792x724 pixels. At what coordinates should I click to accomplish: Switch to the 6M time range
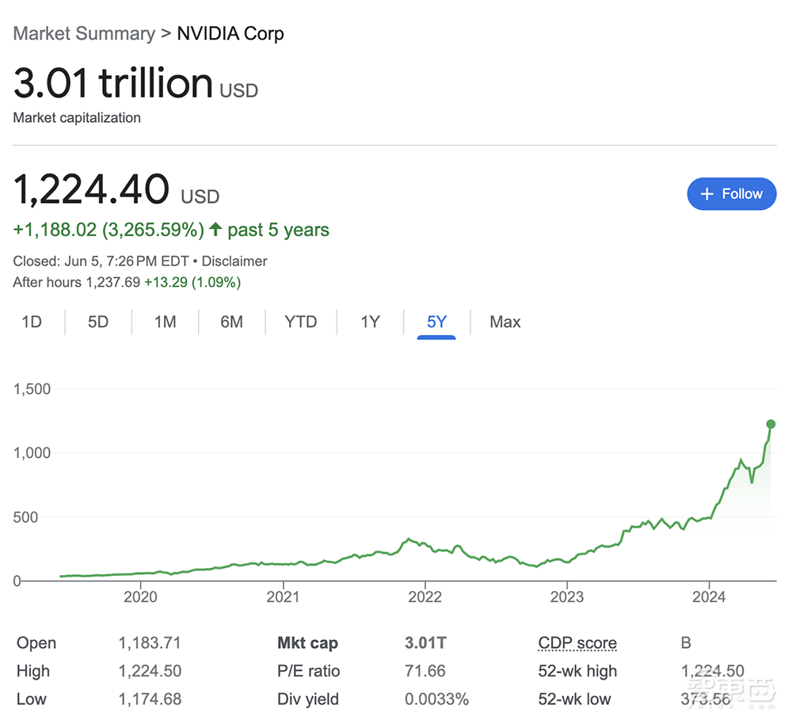point(232,322)
